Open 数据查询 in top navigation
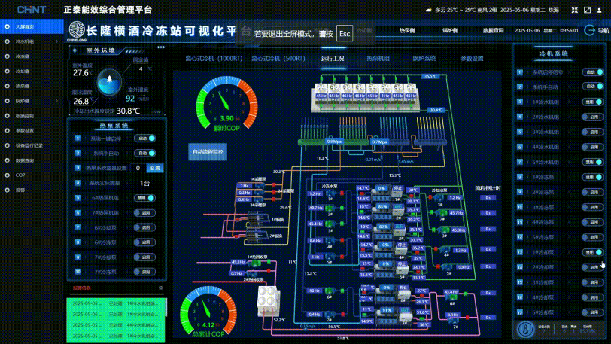 (493, 31)
